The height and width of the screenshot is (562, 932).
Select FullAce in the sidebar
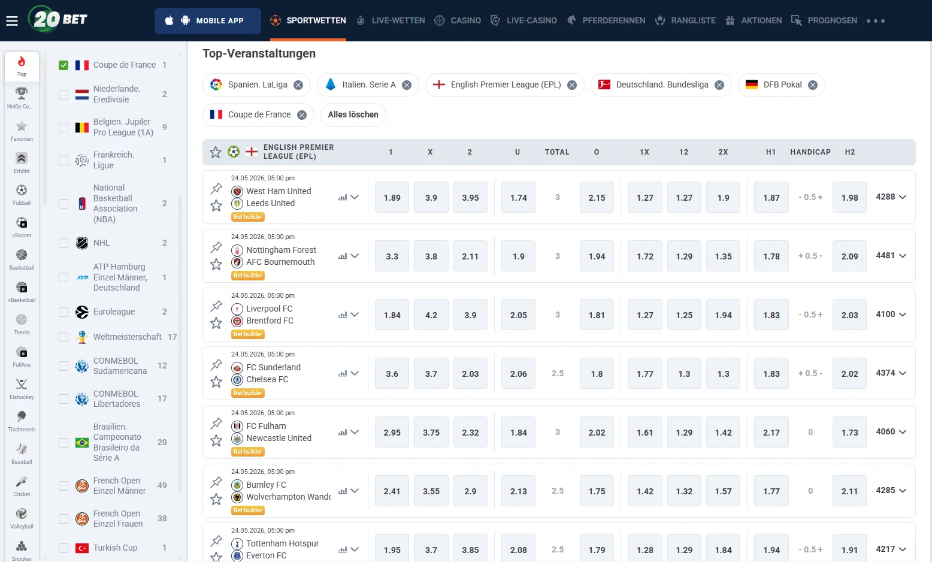pos(22,356)
